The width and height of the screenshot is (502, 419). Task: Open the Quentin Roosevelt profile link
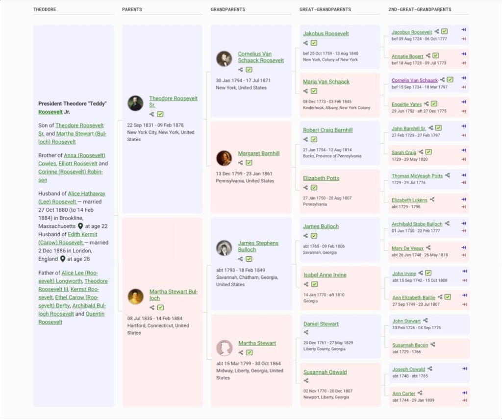[x=94, y=314]
